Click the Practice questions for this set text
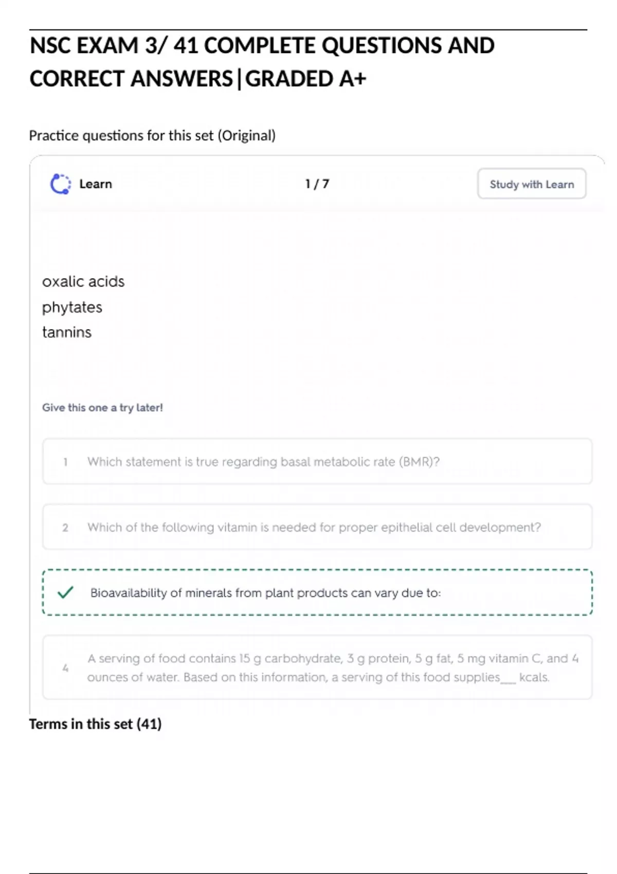This screenshot has height=874, width=617. click(x=152, y=136)
